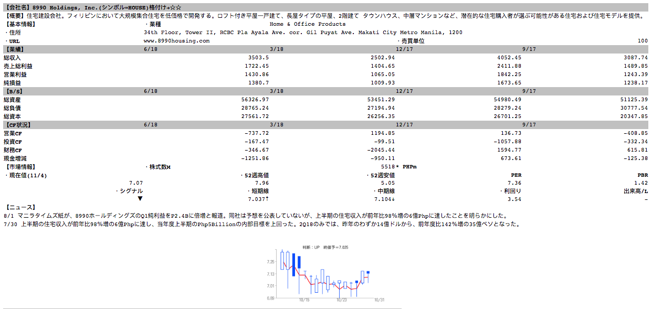Click the 7.25 price label on the chart axis
The height and width of the screenshot is (309, 652).
click(x=271, y=261)
